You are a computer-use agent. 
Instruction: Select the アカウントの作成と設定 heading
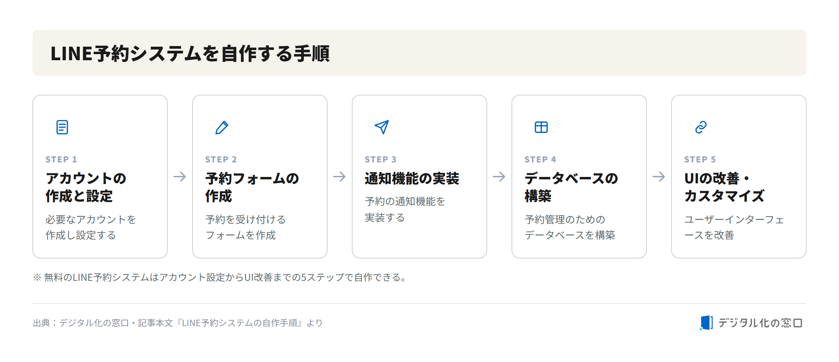click(86, 187)
